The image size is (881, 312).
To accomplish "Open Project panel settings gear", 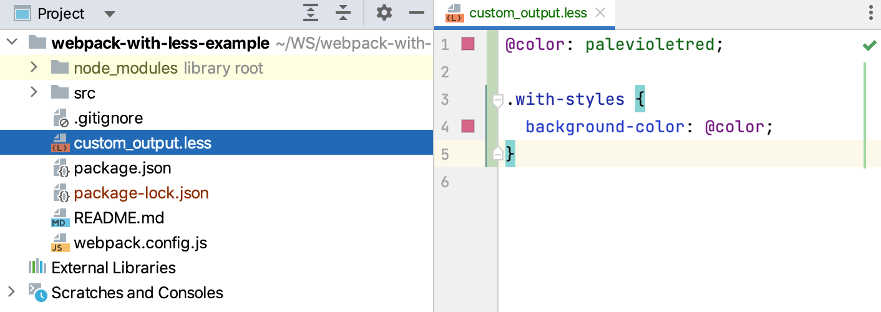I will 384,13.
